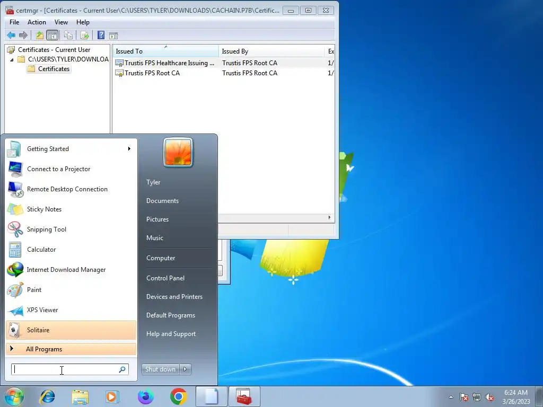Click the Up one level toolbar icon
Viewport: 543px width, 407px height.
pyautogui.click(x=40, y=35)
